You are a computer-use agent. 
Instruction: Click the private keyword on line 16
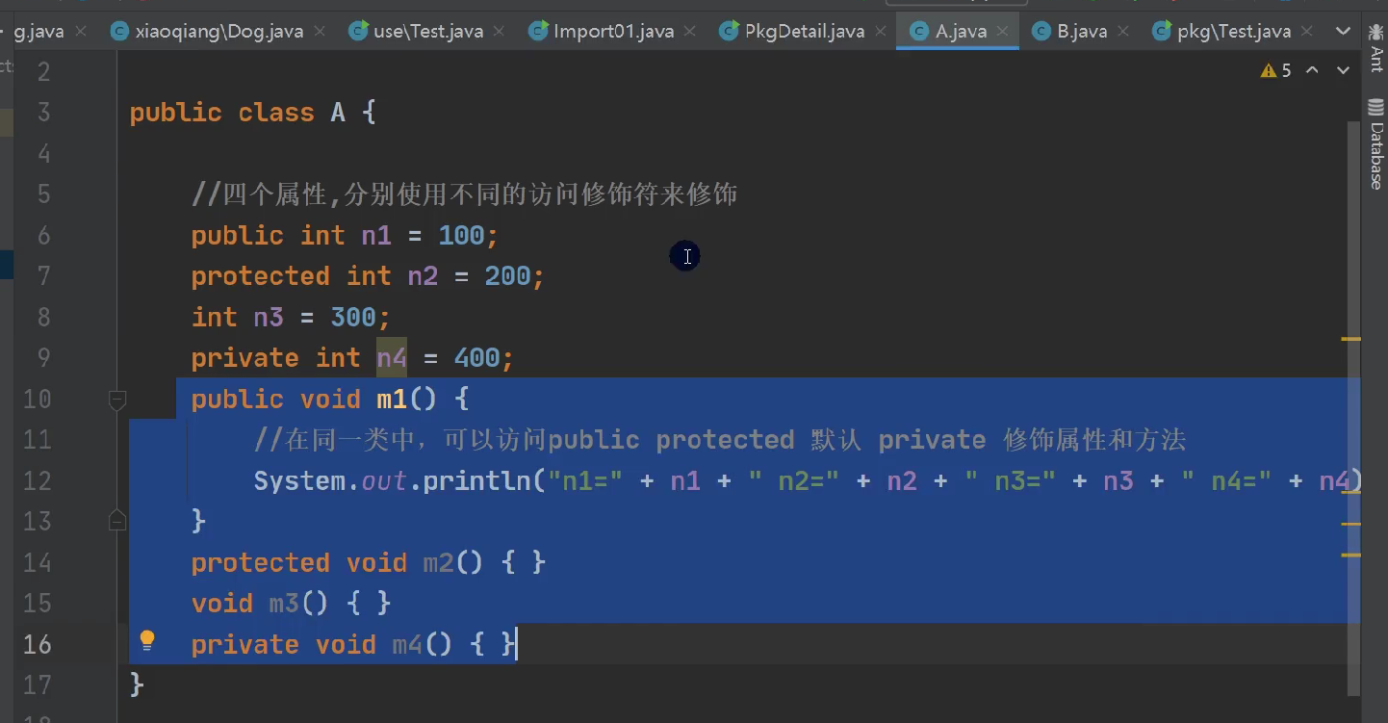click(244, 644)
